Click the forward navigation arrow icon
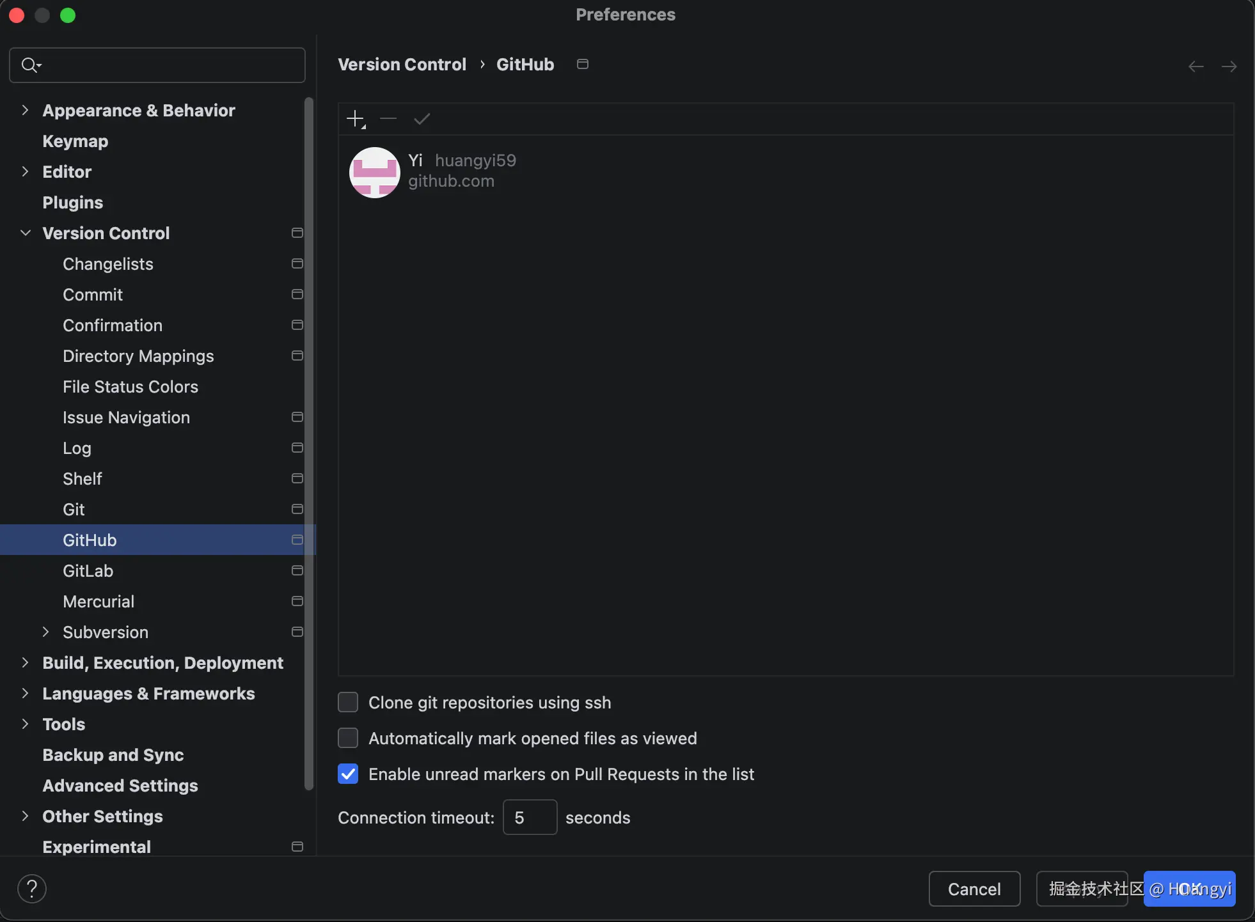1255x922 pixels. [x=1229, y=66]
